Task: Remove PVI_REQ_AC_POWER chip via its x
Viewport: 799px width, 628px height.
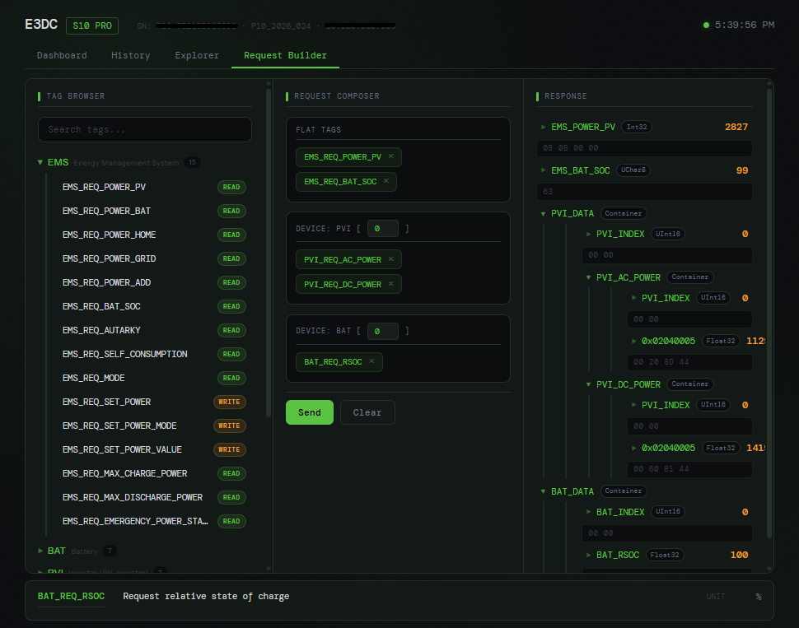Action: click(x=390, y=259)
